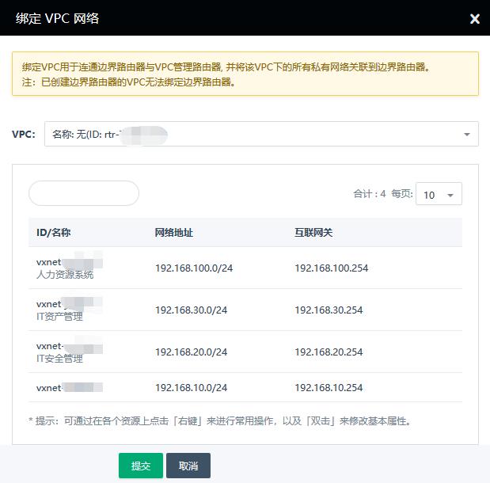Click the 互联网关 column header
This screenshot has width=490, height=483.
(x=313, y=233)
